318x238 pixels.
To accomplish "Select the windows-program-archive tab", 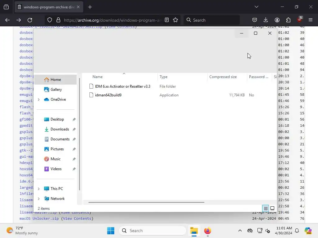I will pos(49,7).
